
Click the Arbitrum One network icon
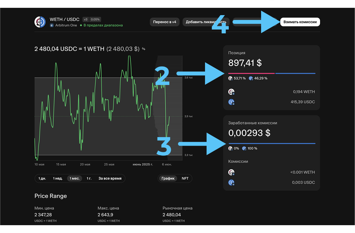(x=52, y=26)
